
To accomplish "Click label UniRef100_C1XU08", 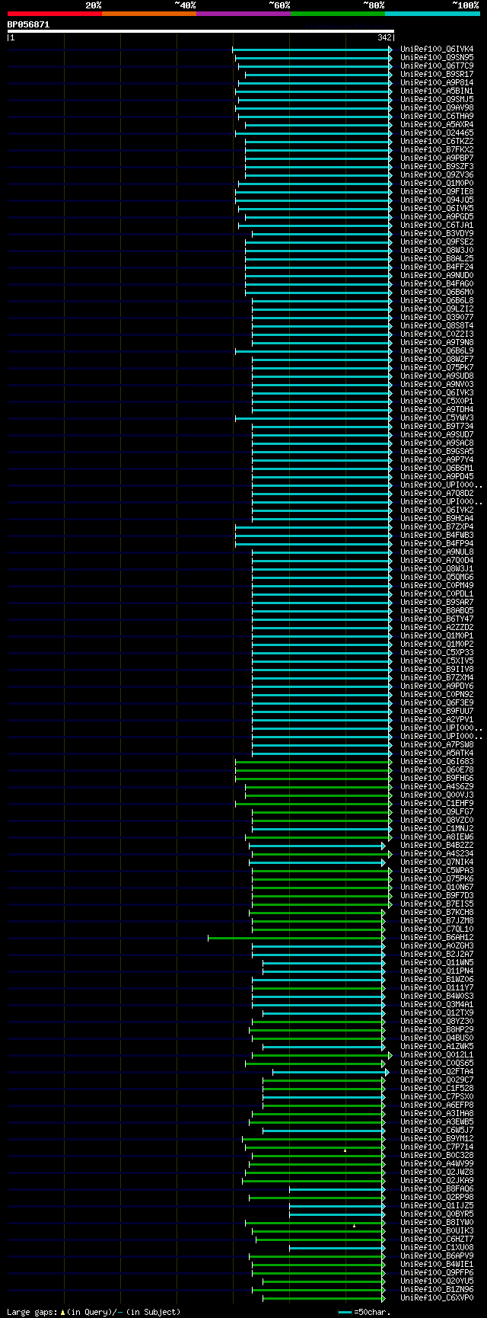I will pos(437,1247).
